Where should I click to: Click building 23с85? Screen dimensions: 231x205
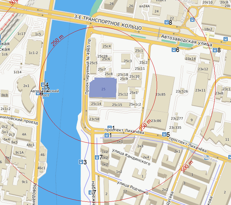pos(161,94)
